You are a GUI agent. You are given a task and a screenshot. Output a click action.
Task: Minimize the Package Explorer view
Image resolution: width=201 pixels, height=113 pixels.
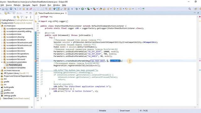[x=27, y=13]
